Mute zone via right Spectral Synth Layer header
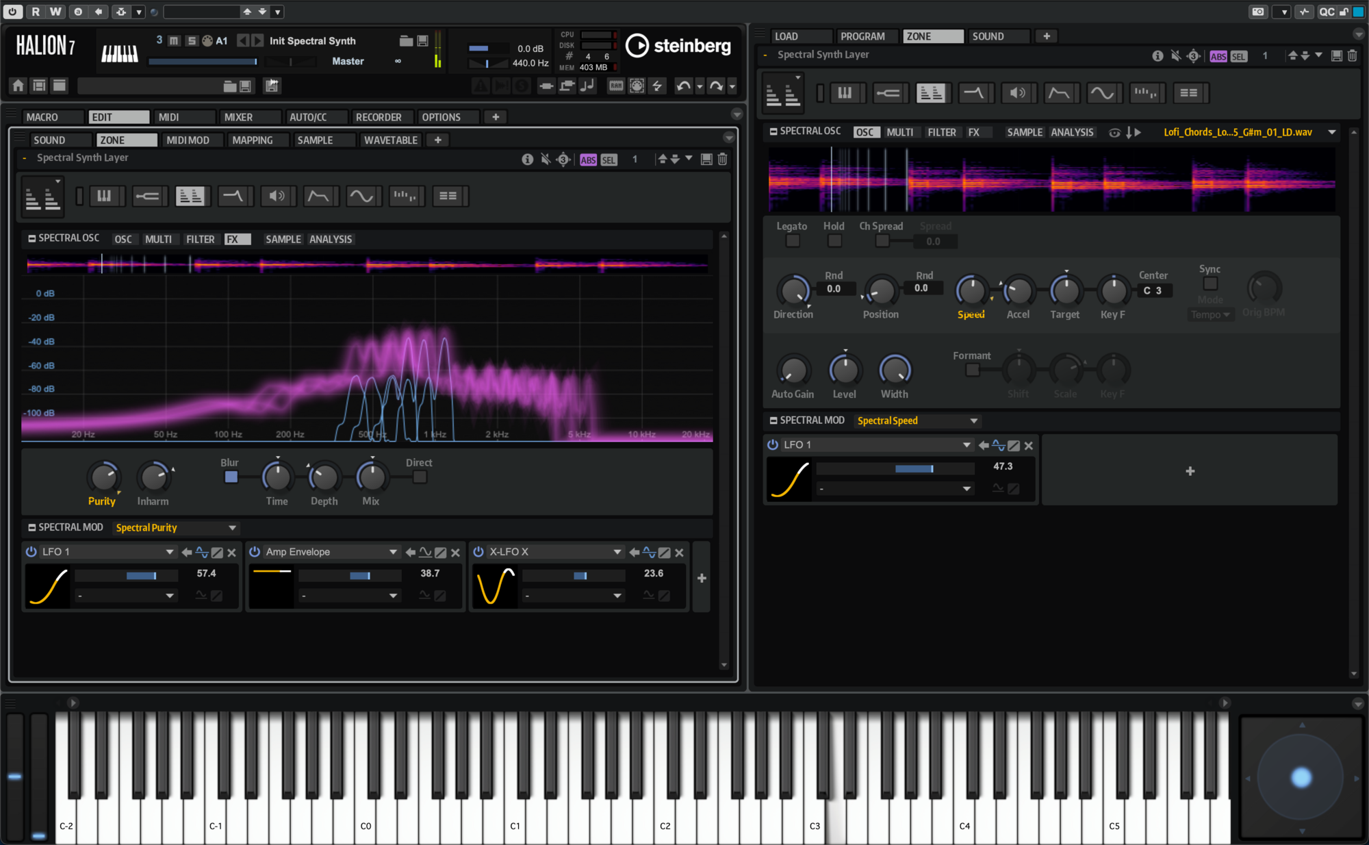Screen dimensions: 1369x845 pos(1176,56)
